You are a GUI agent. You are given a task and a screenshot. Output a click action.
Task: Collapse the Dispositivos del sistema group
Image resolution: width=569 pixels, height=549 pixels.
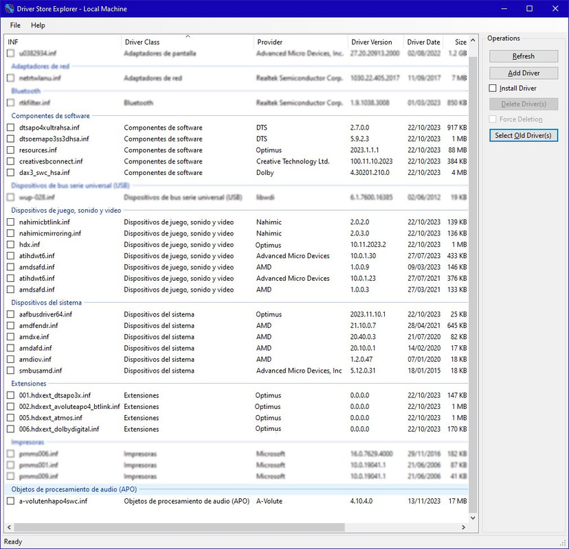[47, 302]
